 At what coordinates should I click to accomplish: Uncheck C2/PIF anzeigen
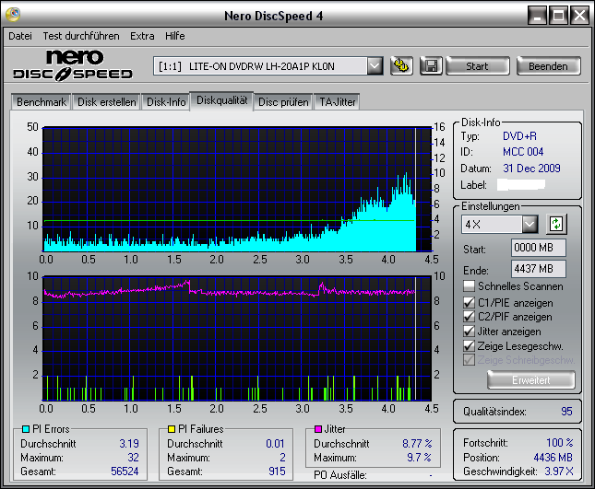coord(469,317)
